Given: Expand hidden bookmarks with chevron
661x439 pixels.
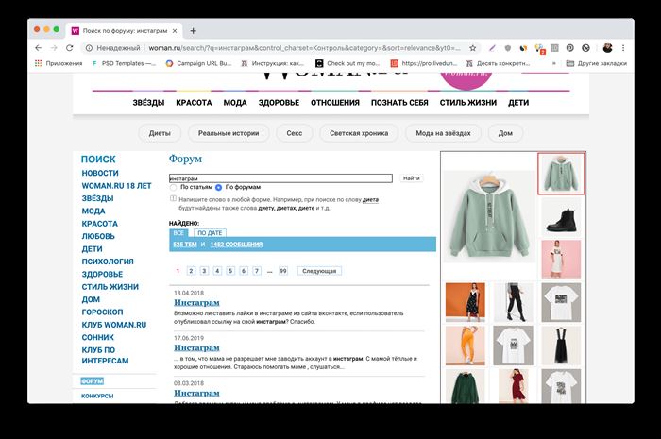Looking at the screenshot, I should click(x=554, y=63).
